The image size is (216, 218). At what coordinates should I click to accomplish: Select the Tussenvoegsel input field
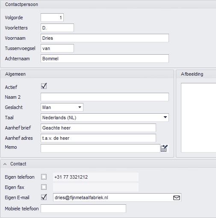pyautogui.click(x=57, y=48)
